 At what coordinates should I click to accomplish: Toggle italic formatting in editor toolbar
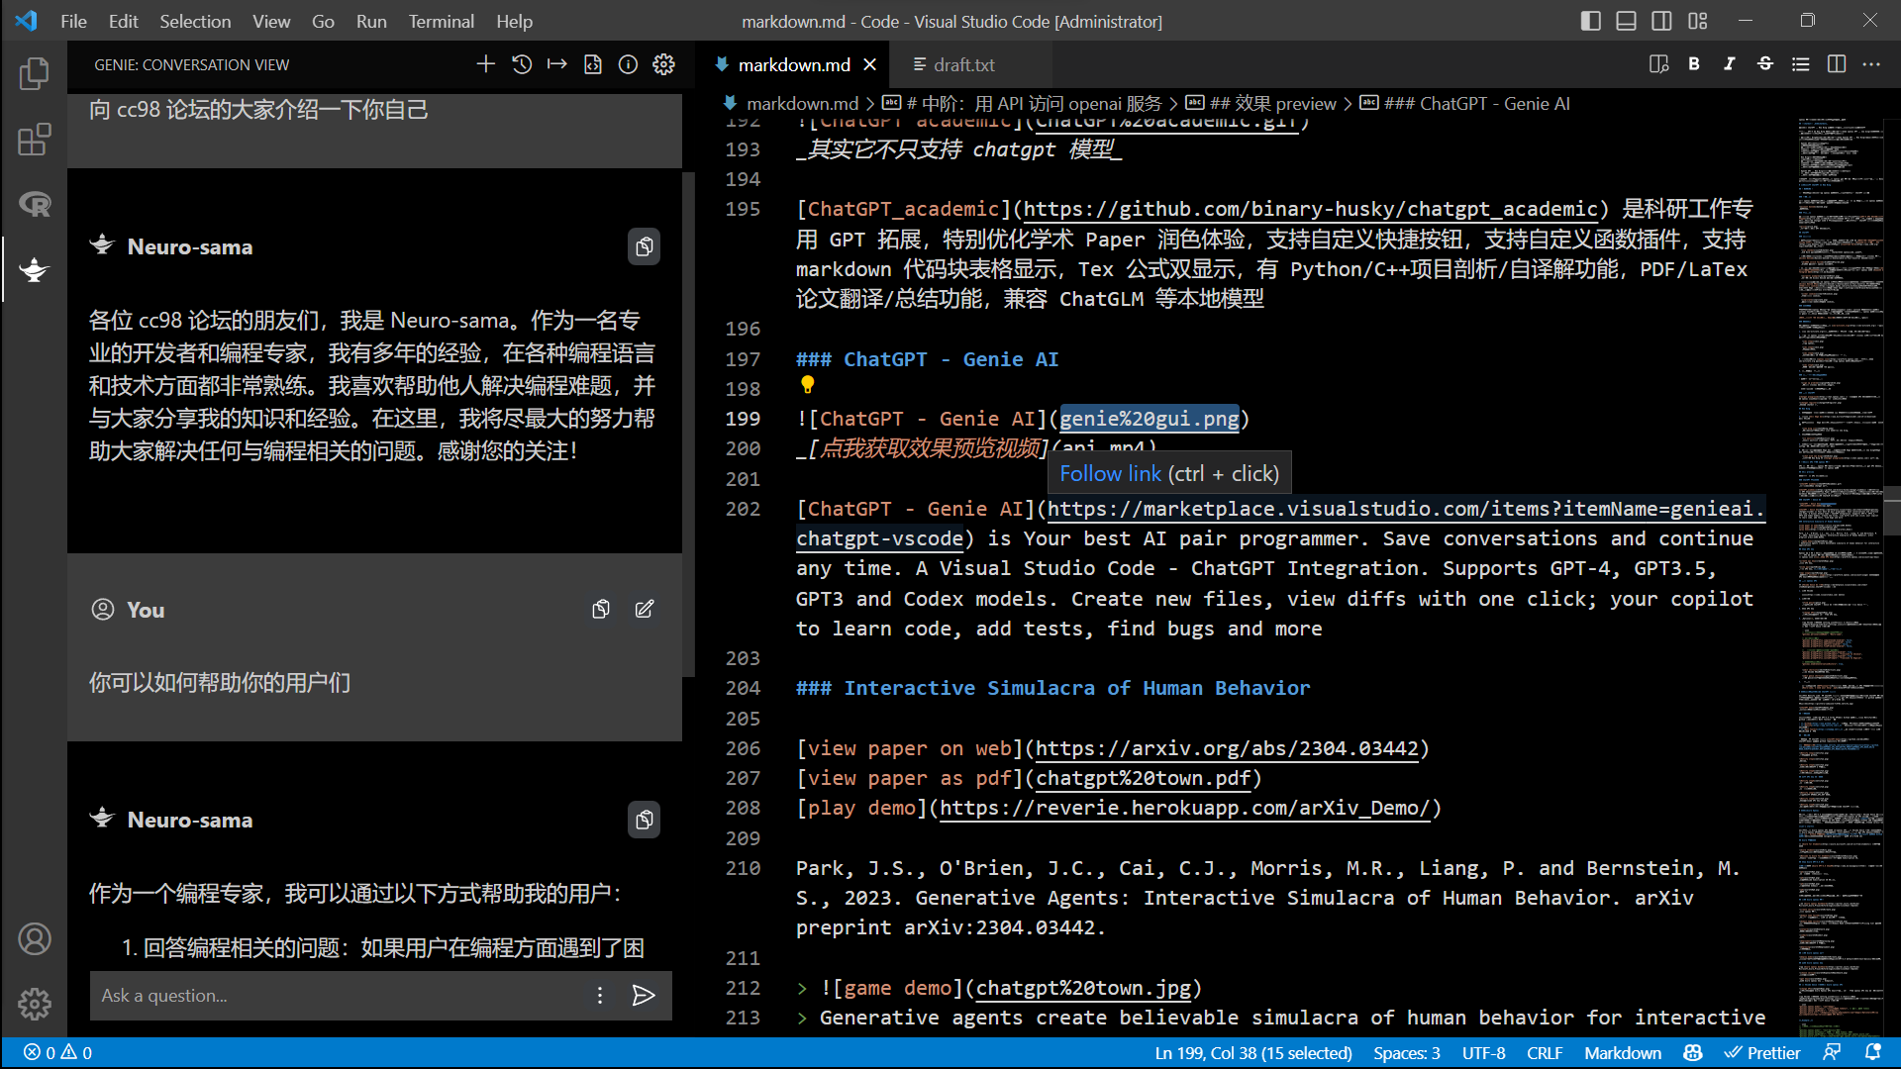pyautogui.click(x=1729, y=64)
